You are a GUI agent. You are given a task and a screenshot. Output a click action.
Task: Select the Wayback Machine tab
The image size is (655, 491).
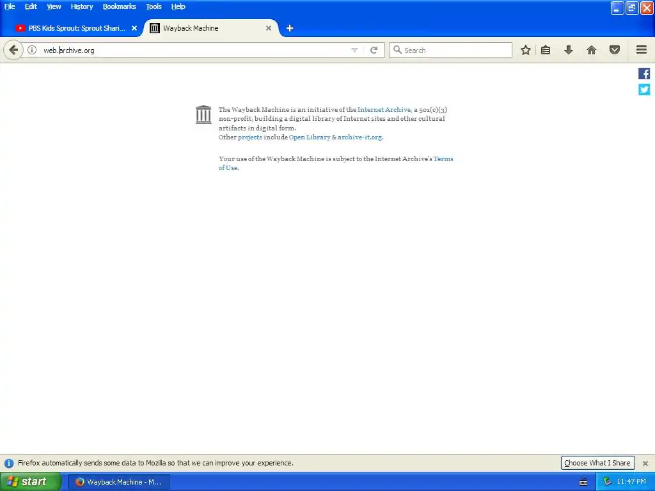(211, 28)
